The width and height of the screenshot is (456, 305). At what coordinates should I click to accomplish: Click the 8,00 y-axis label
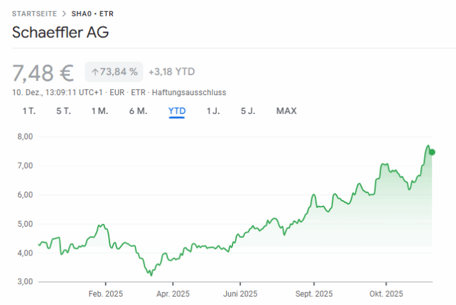click(23, 137)
